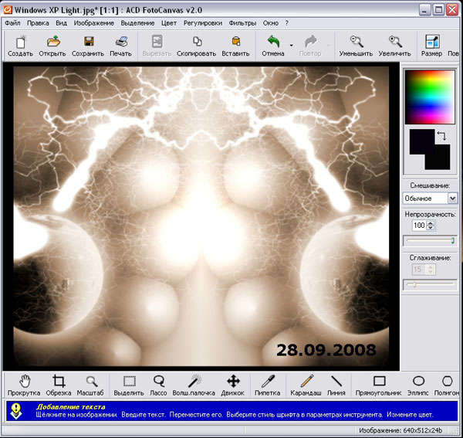This screenshot has width=463, height=438.
Task: Click the 28.09.2008 date text on image
Action: click(326, 350)
